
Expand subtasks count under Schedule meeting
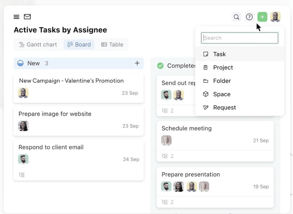pyautogui.click(x=168, y=156)
